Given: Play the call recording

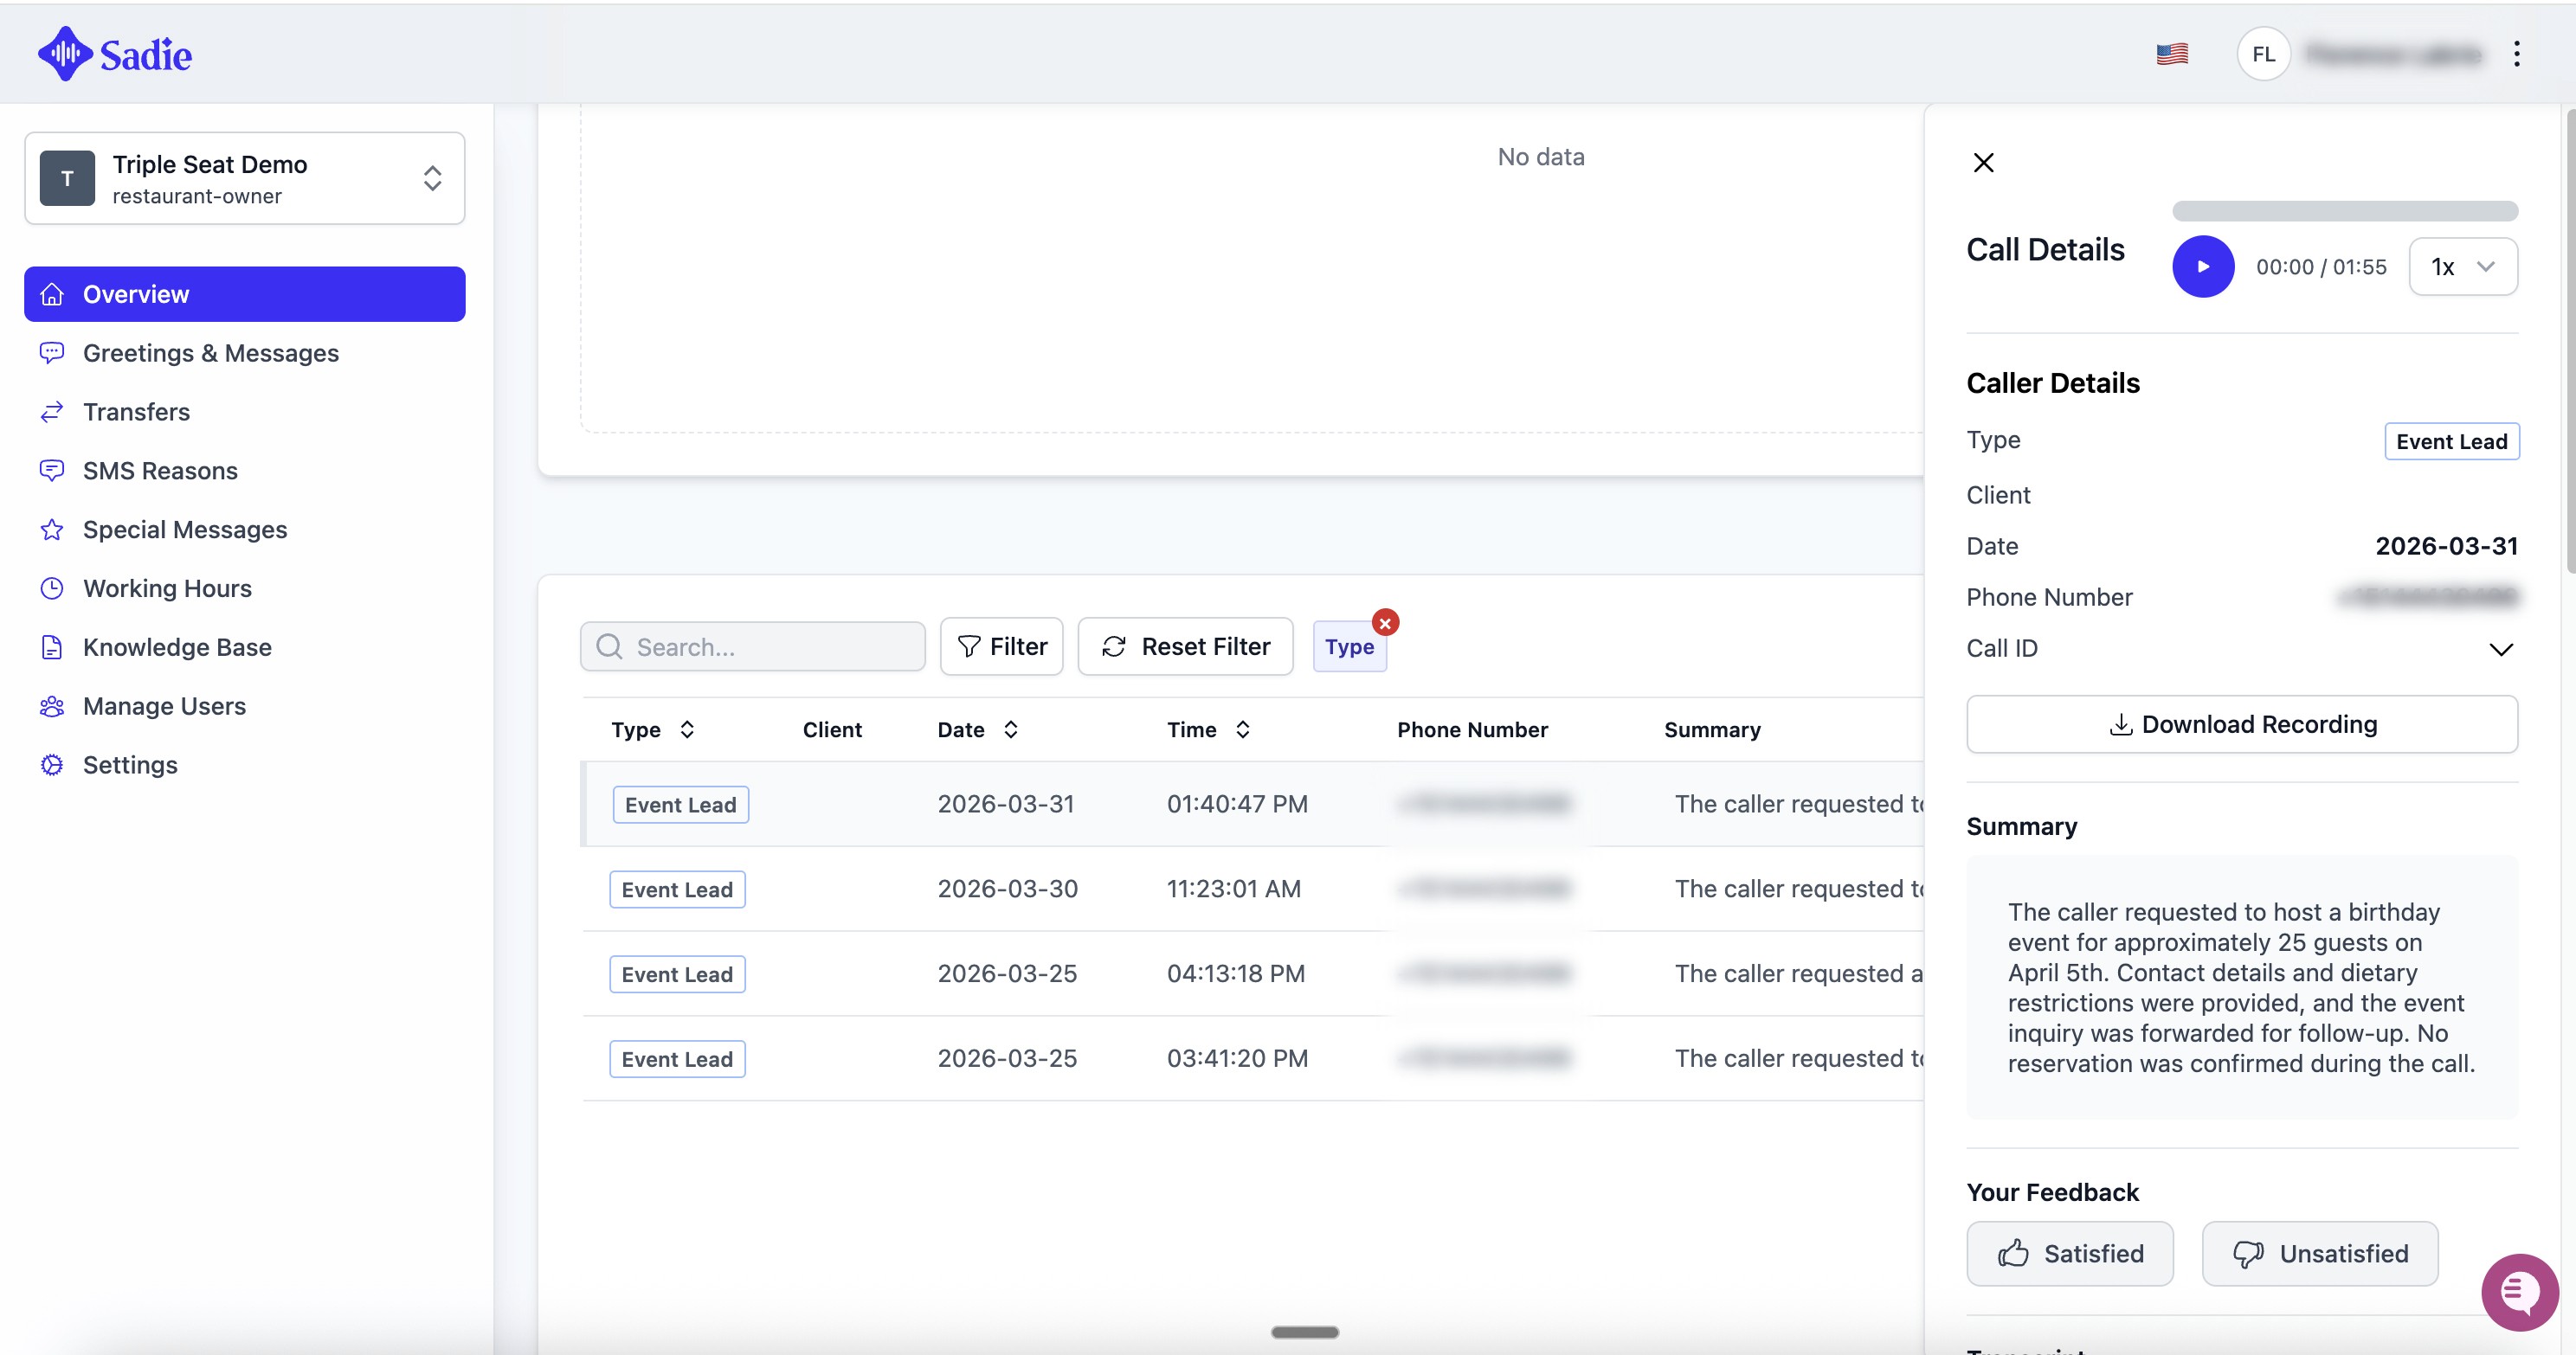Looking at the screenshot, I should pos(2202,267).
